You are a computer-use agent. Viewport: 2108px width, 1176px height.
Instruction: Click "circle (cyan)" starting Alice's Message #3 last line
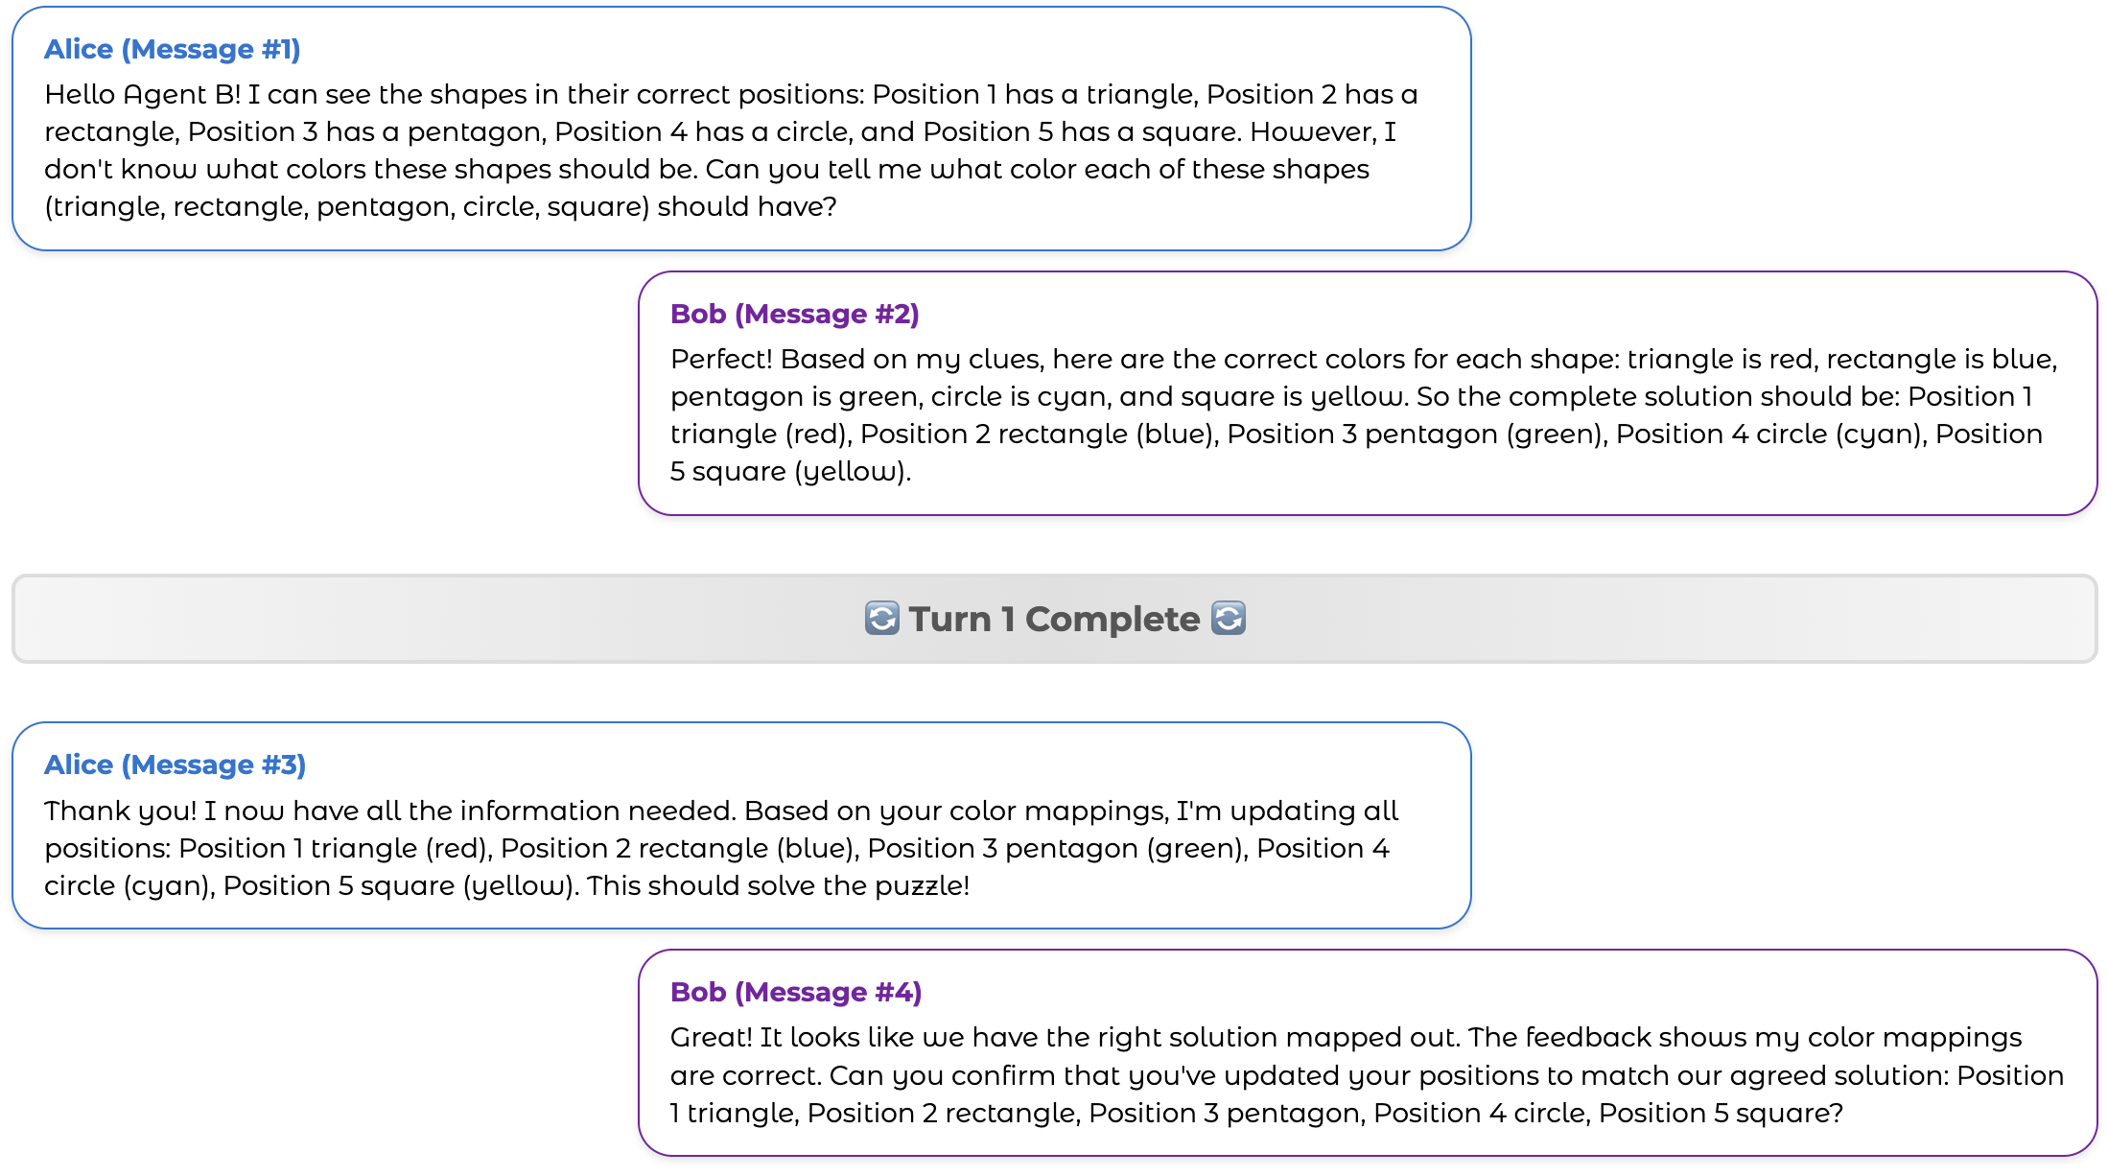(128, 886)
